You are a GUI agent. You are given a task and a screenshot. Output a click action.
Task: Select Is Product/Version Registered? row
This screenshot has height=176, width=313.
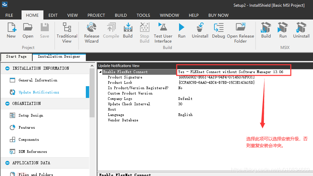point(205,88)
